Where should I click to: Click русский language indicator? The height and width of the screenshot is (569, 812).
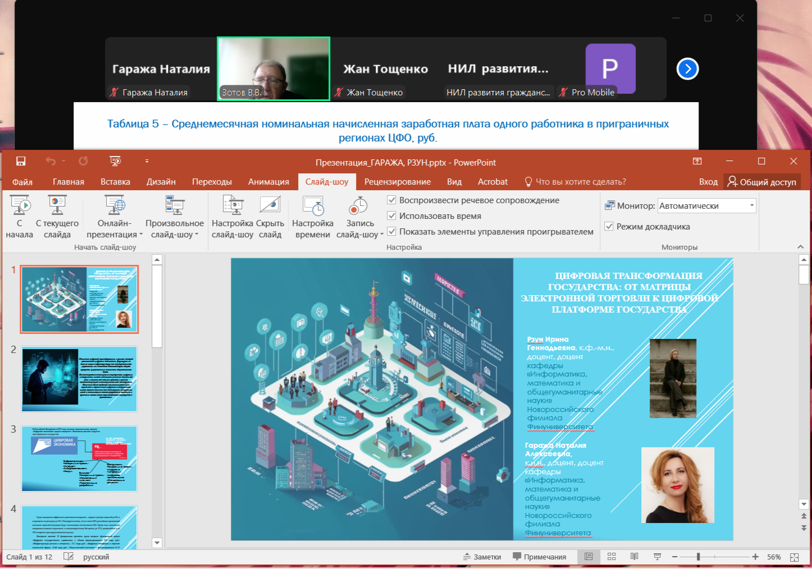coord(96,557)
